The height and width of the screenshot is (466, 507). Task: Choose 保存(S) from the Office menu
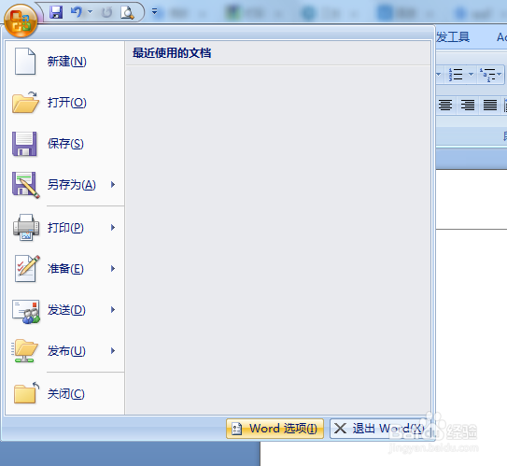[64, 144]
